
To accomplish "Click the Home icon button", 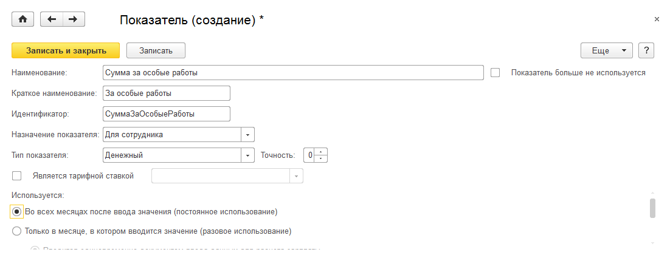I will (23, 19).
